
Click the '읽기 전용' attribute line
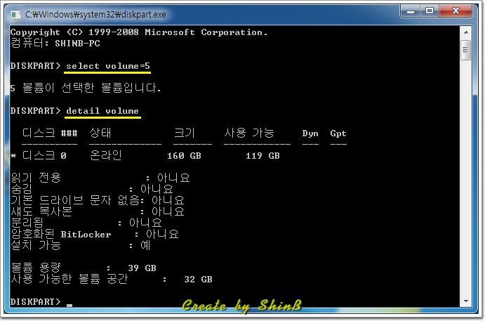tap(100, 178)
